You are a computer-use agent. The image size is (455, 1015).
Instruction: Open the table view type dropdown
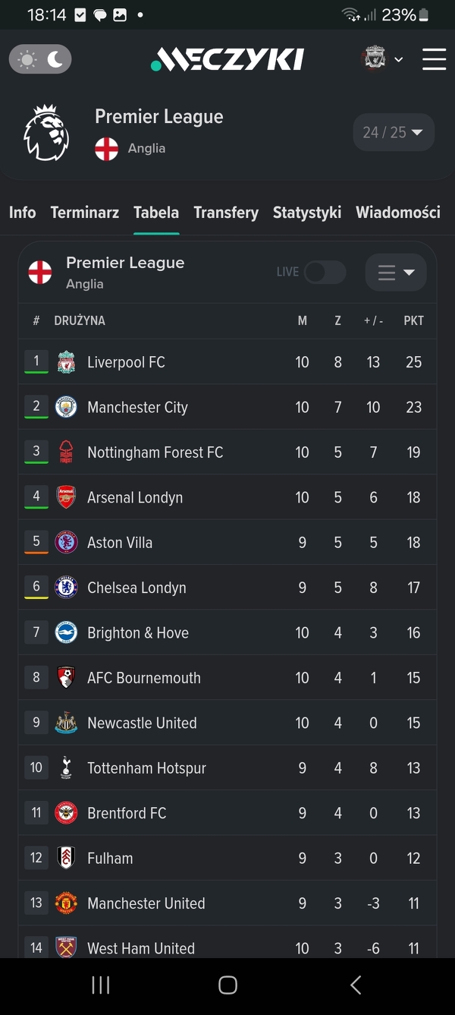[x=396, y=273]
